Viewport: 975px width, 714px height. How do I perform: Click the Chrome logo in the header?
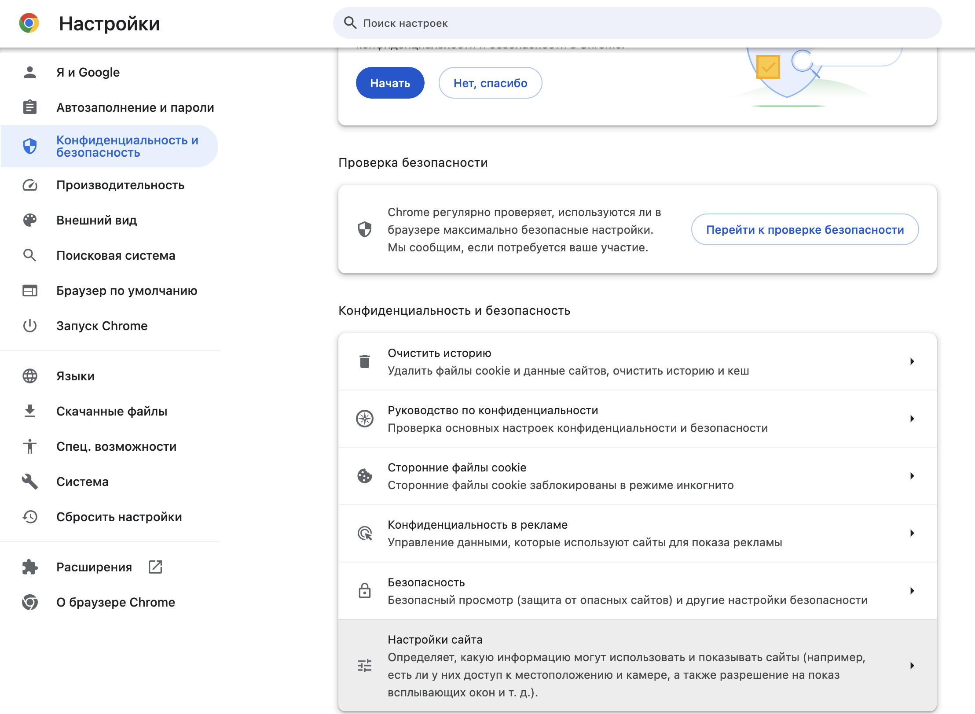tap(29, 23)
